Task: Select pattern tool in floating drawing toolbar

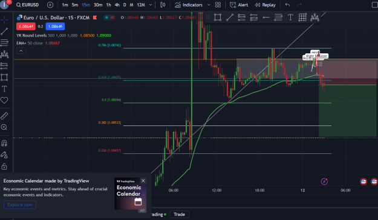Action: tap(314, 17)
